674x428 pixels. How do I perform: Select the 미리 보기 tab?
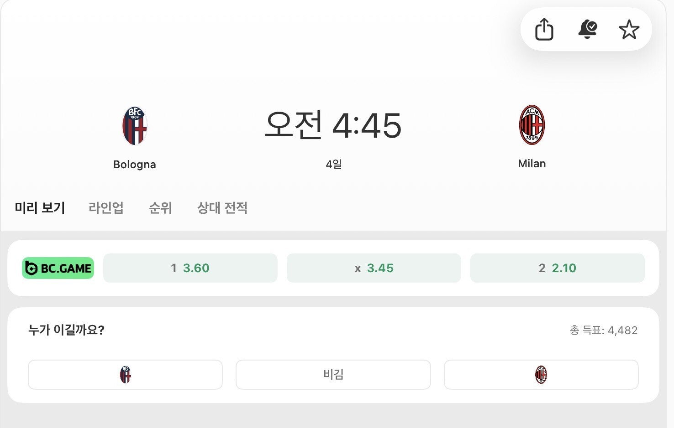pos(40,208)
